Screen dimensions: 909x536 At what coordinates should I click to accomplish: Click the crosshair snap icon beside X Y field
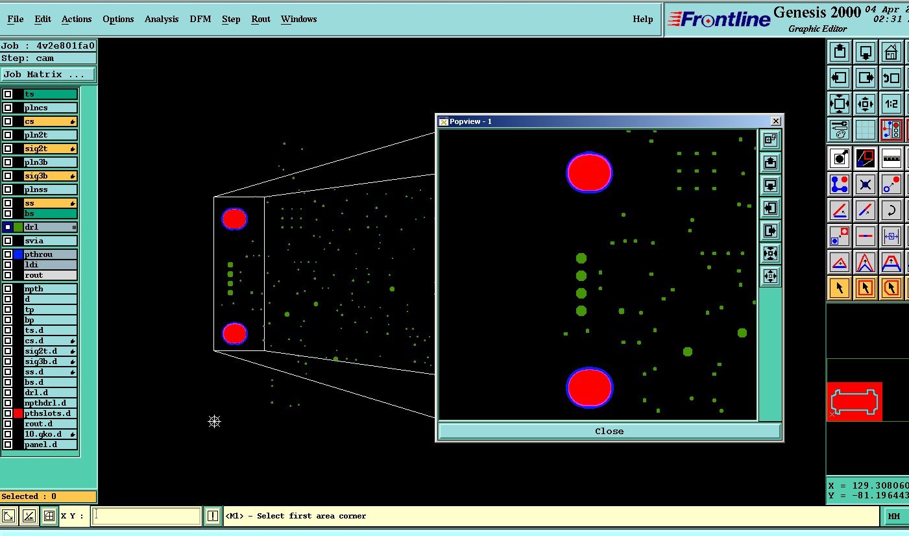pos(49,516)
